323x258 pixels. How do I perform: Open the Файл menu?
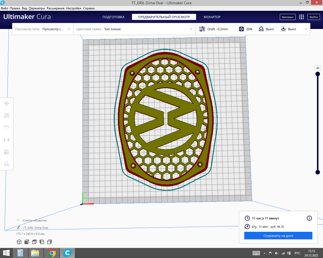pos(5,8)
